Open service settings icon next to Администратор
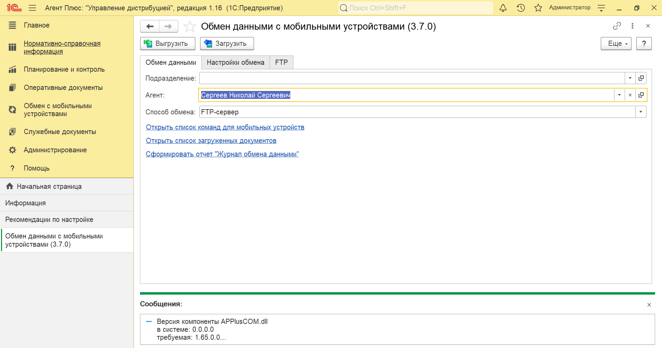 click(x=601, y=8)
